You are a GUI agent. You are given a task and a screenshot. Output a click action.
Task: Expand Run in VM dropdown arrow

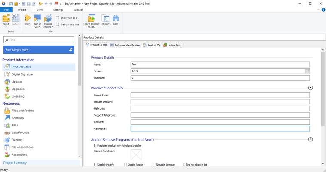tap(40, 27)
